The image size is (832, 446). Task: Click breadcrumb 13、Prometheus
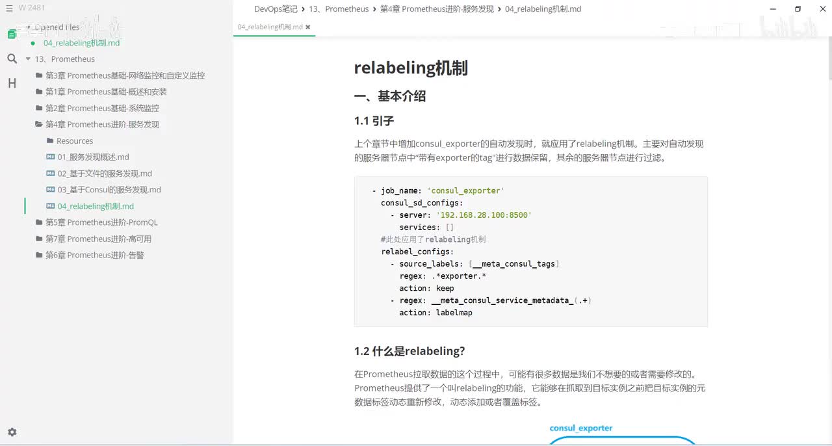coord(339,9)
